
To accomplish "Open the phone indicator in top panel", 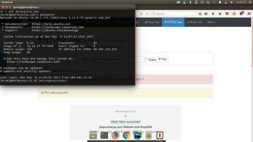I will (x=196, y=2).
